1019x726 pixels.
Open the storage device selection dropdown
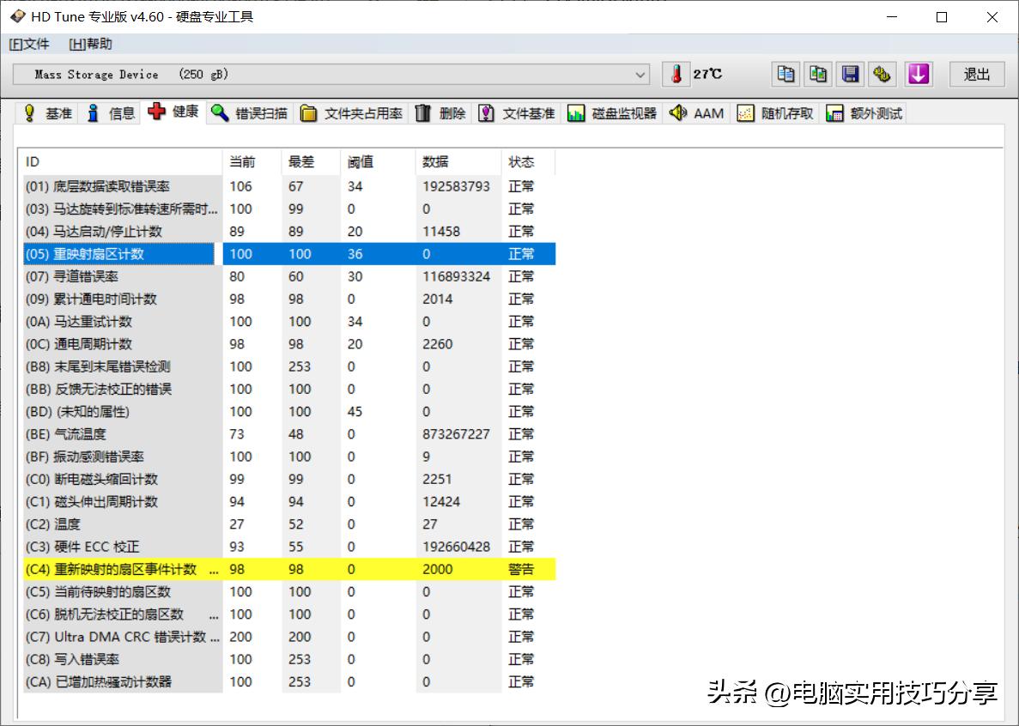click(638, 75)
